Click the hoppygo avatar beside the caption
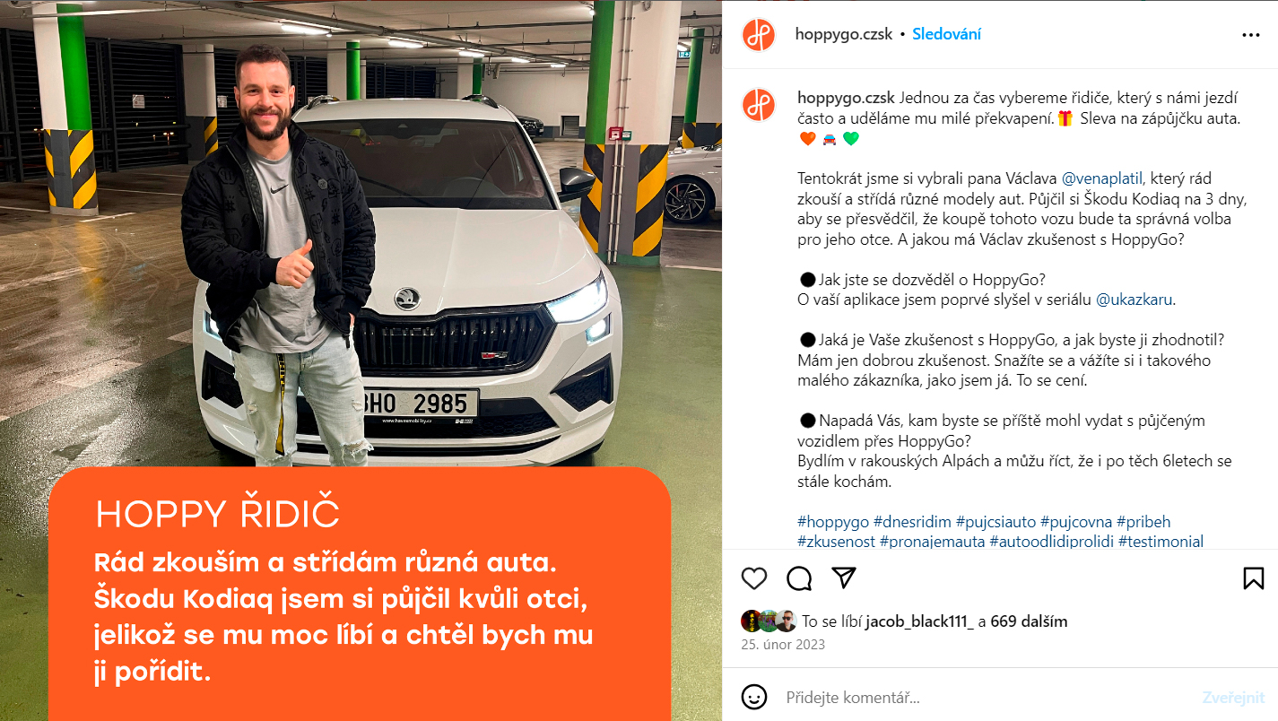This screenshot has height=721, width=1278. click(x=759, y=105)
